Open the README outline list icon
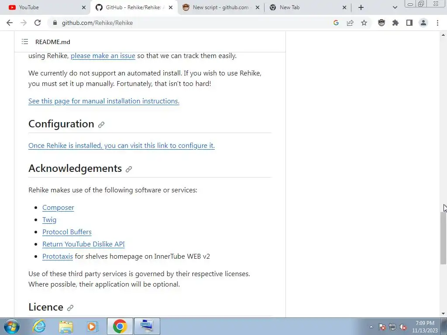447x335 pixels. click(x=25, y=42)
